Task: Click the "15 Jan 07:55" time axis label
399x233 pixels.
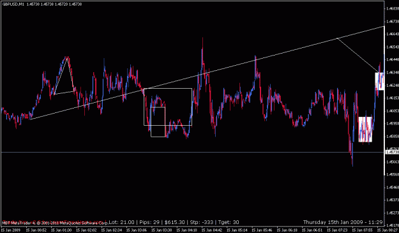Action: pyautogui.click(x=363, y=230)
